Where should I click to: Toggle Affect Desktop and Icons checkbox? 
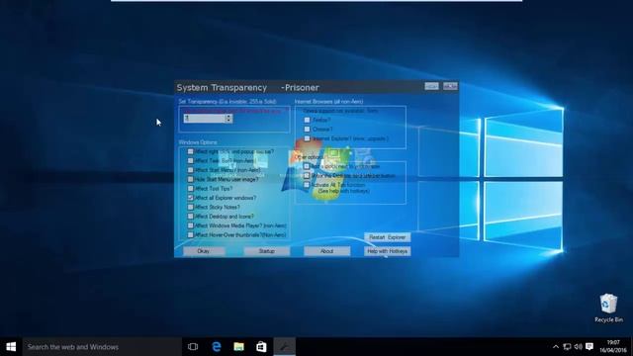click(x=191, y=217)
